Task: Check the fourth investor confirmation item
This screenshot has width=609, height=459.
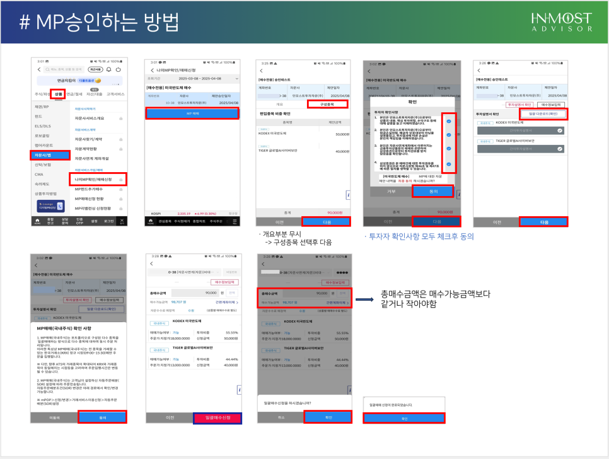Action: point(449,164)
